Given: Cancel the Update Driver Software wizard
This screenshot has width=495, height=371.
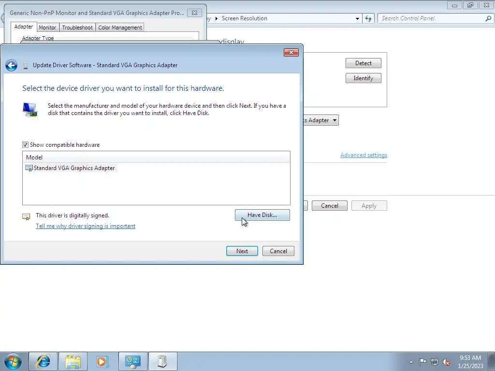Looking at the screenshot, I should coord(278,251).
